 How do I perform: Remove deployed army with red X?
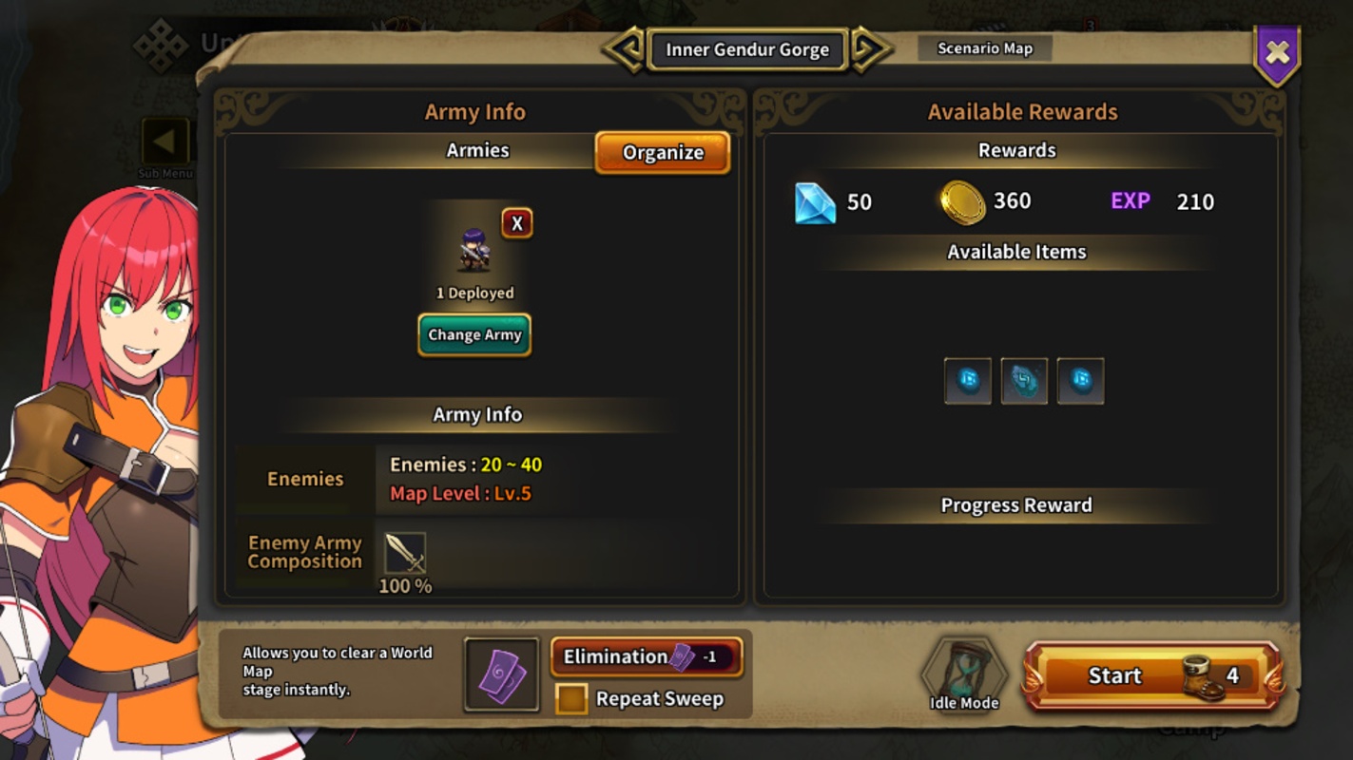pyautogui.click(x=516, y=223)
